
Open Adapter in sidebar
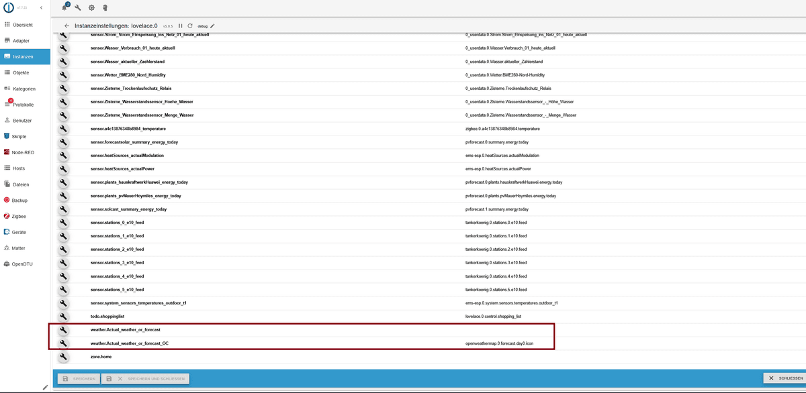[25, 41]
